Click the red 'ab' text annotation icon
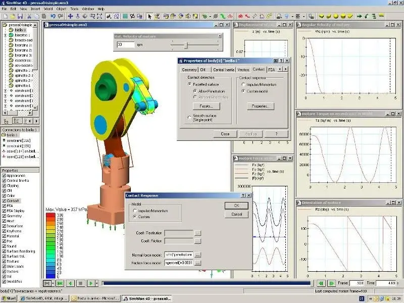The image size is (404, 303). point(240,16)
